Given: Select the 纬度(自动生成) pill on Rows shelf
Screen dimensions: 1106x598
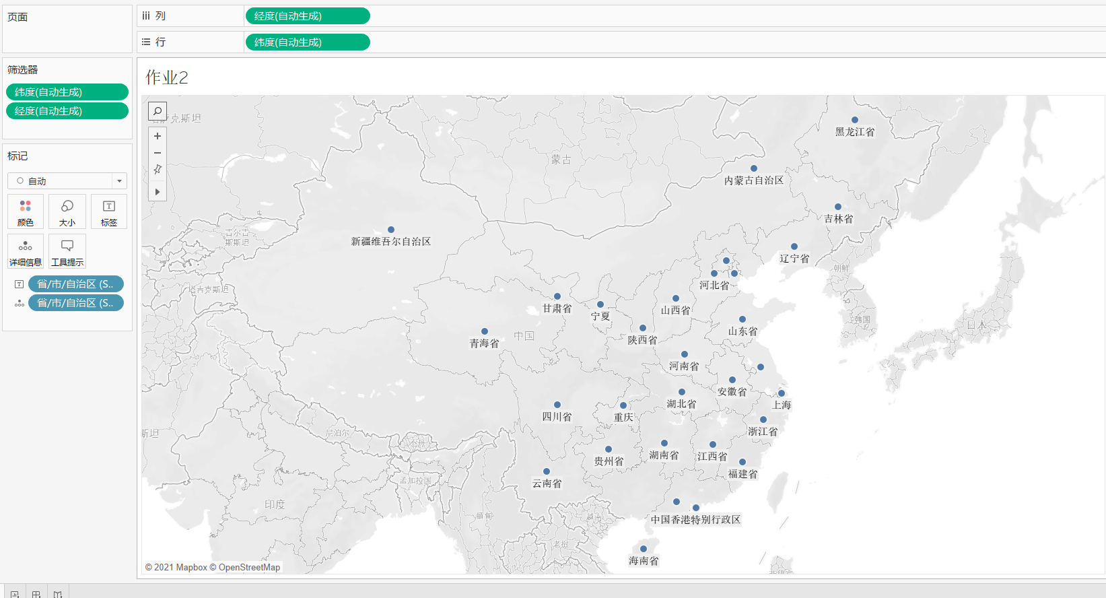Looking at the screenshot, I should tap(308, 42).
